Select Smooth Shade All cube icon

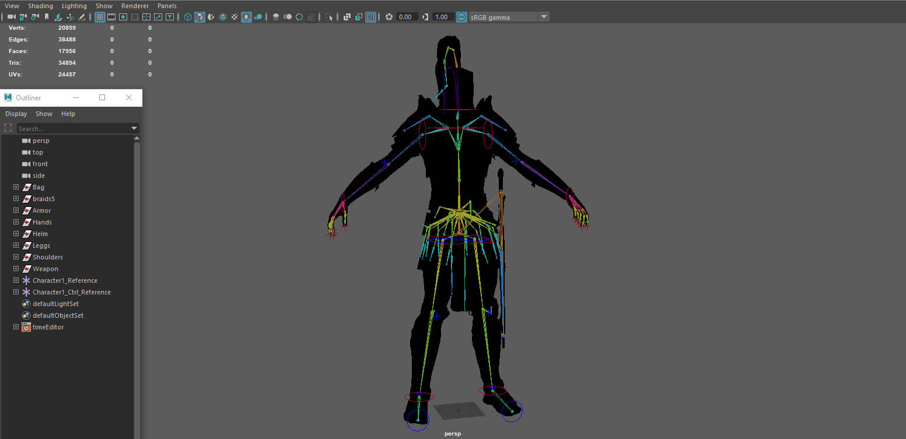click(200, 17)
